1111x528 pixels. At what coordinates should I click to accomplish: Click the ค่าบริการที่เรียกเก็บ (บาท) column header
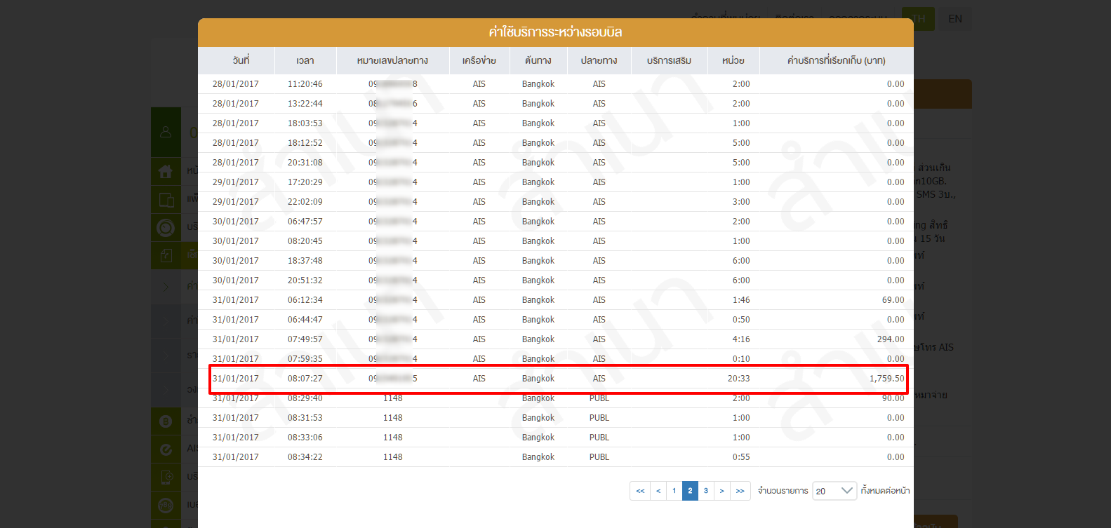(x=837, y=60)
